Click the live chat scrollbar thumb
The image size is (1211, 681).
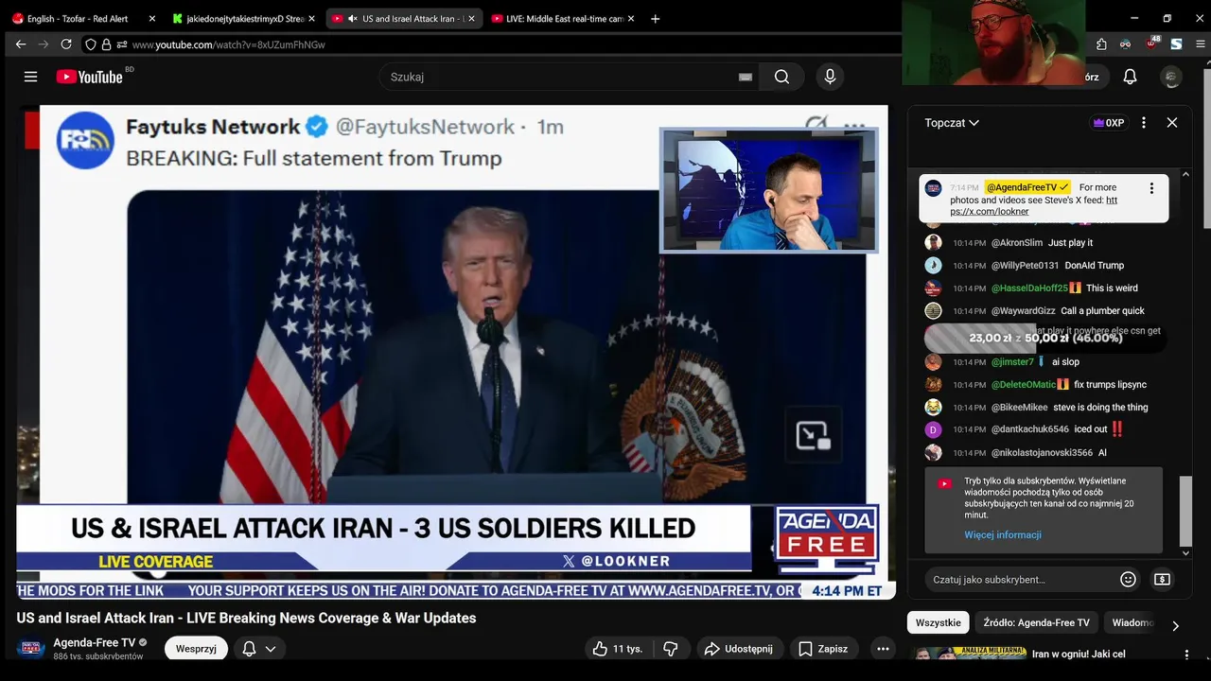pyautogui.click(x=1185, y=511)
